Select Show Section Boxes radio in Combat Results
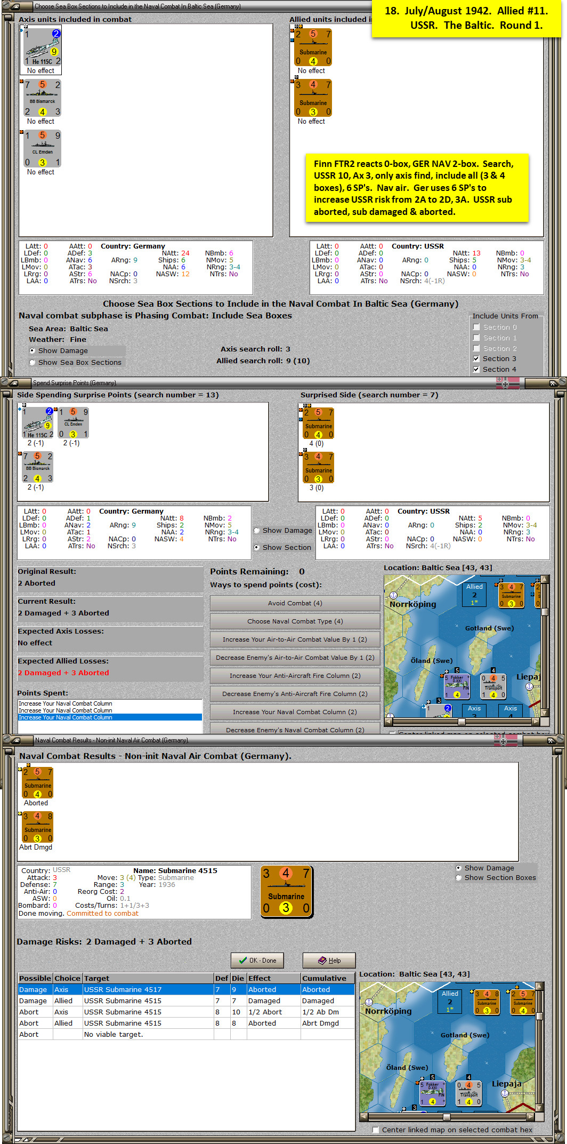Viewport: 567px width, 1144px height. click(458, 878)
